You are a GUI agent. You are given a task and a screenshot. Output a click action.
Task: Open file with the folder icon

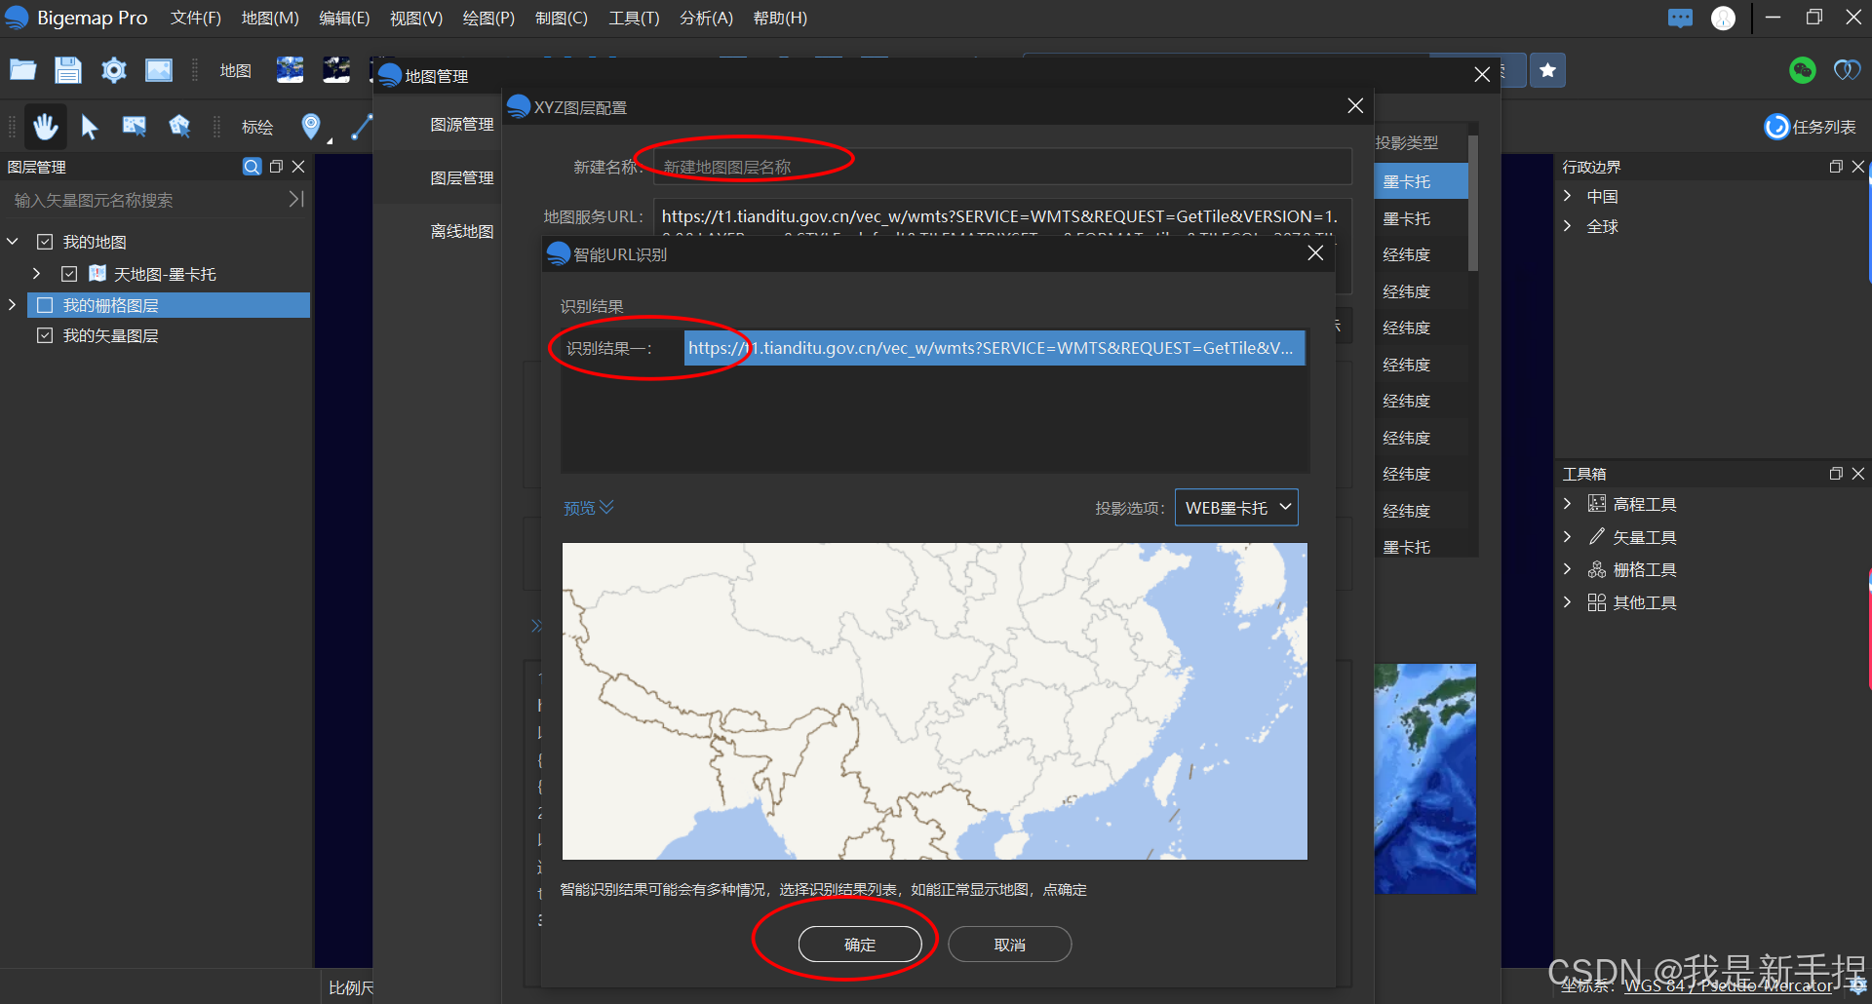pyautogui.click(x=23, y=70)
